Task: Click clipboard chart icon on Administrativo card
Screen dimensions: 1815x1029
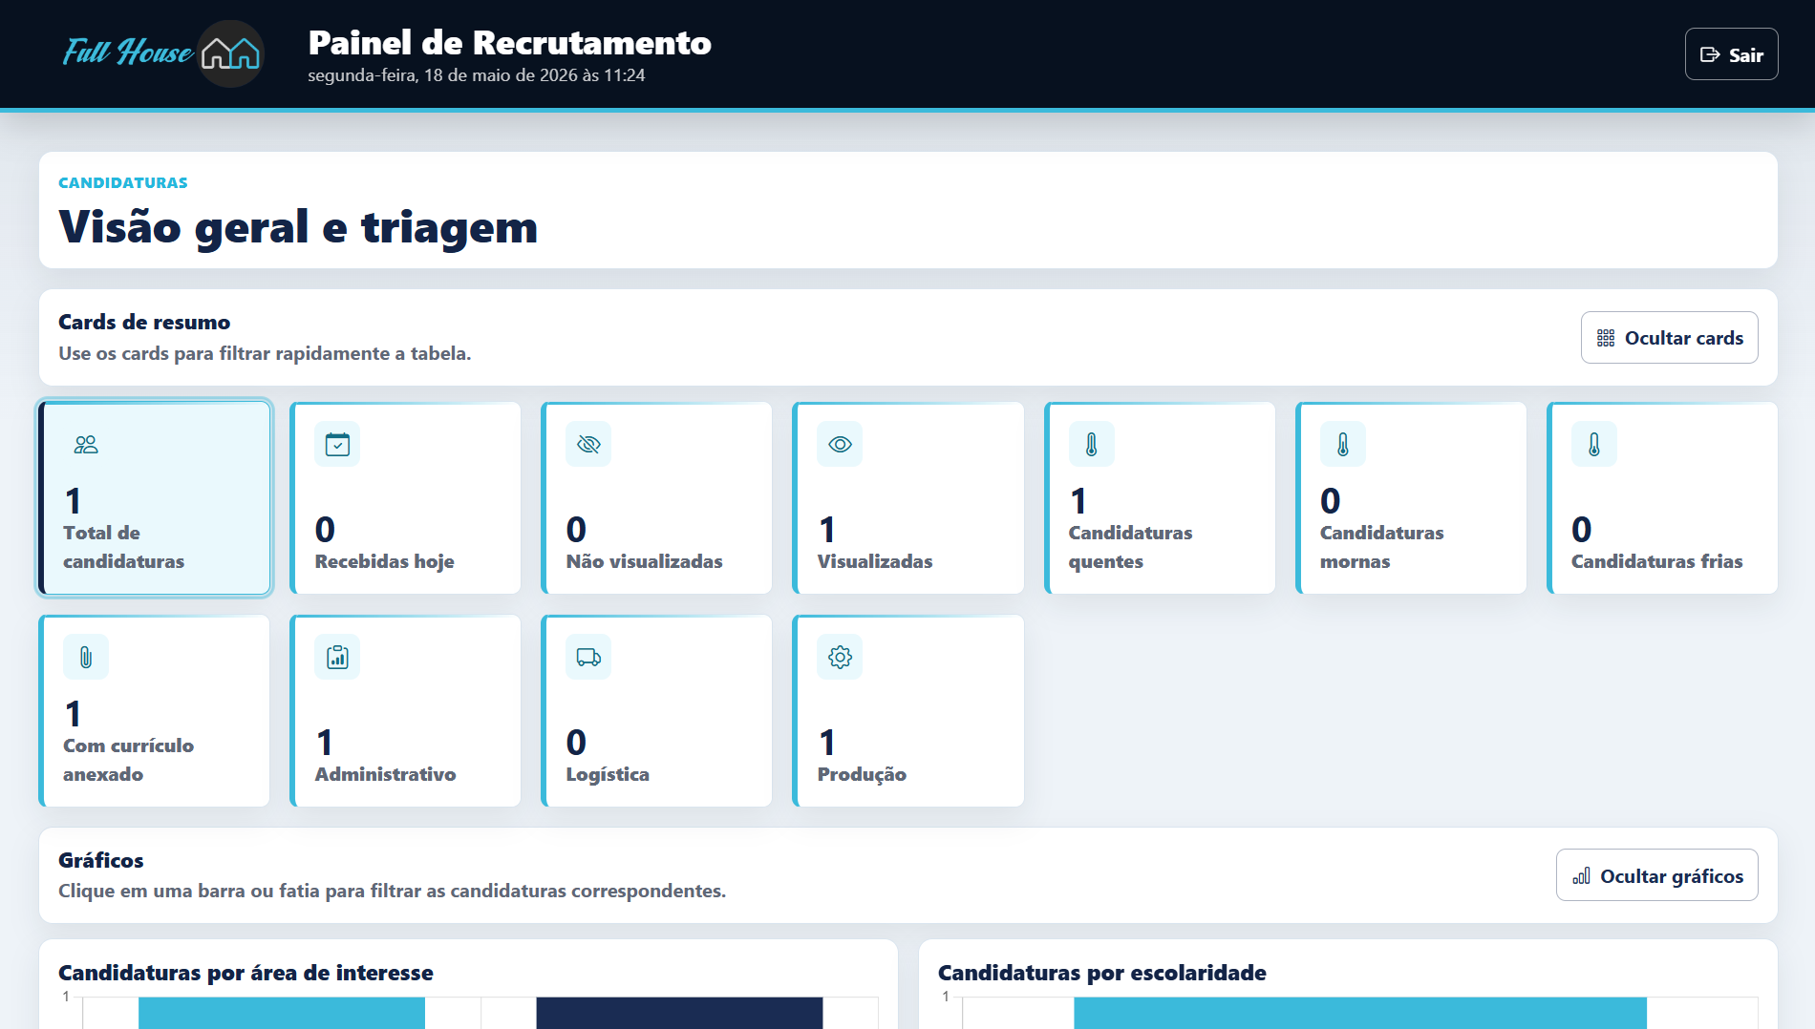Action: (337, 657)
